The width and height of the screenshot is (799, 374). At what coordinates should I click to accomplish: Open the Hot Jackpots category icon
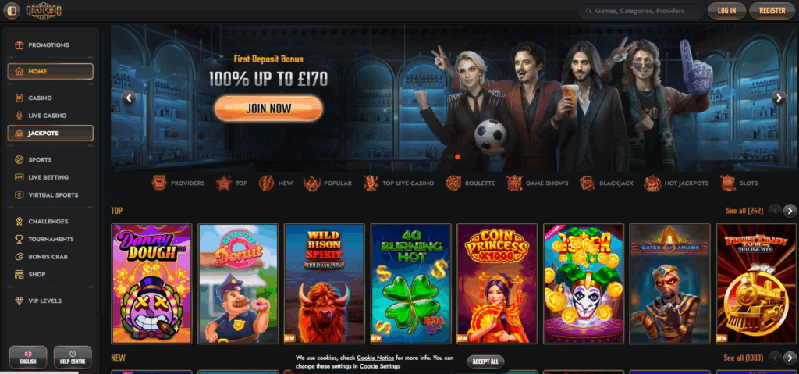click(x=652, y=183)
